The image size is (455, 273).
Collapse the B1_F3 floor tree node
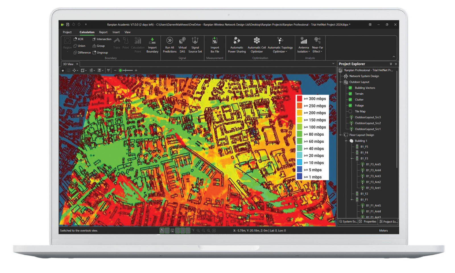pyautogui.click(x=352, y=158)
